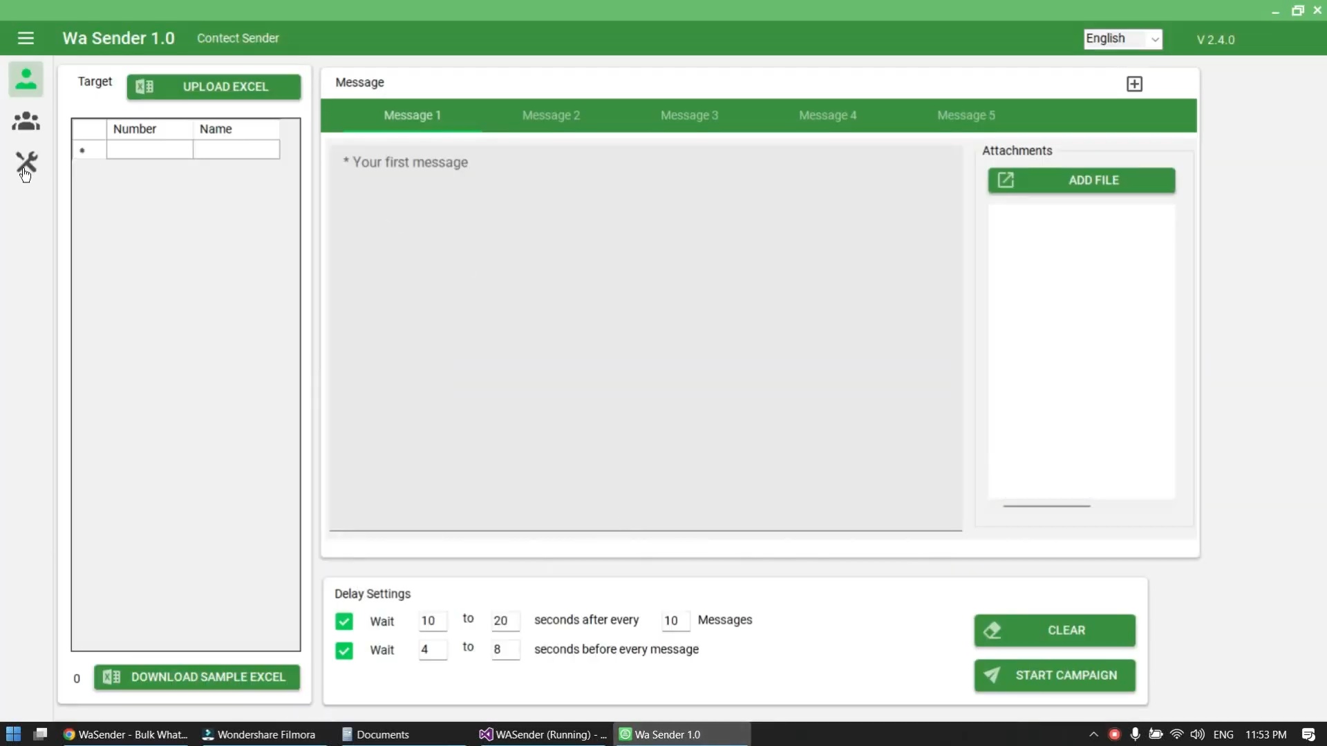
Task: Click the Contect Sender label
Action: 238,38
